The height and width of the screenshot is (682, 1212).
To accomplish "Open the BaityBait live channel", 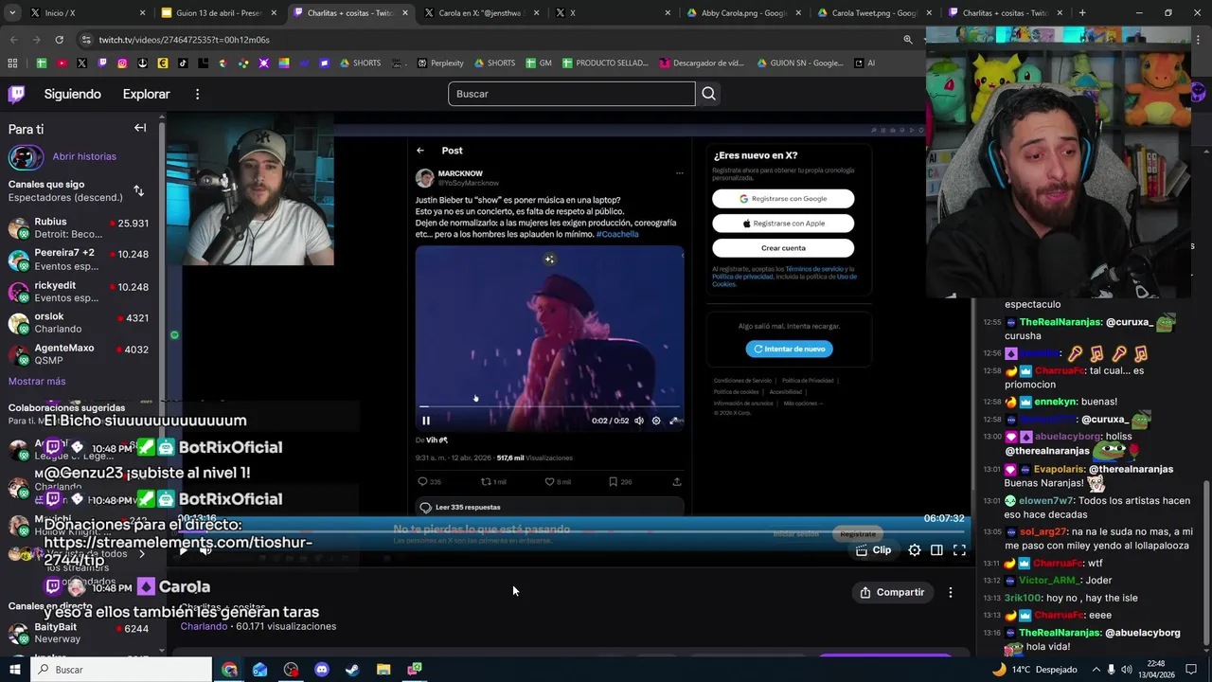I will pos(80,634).
